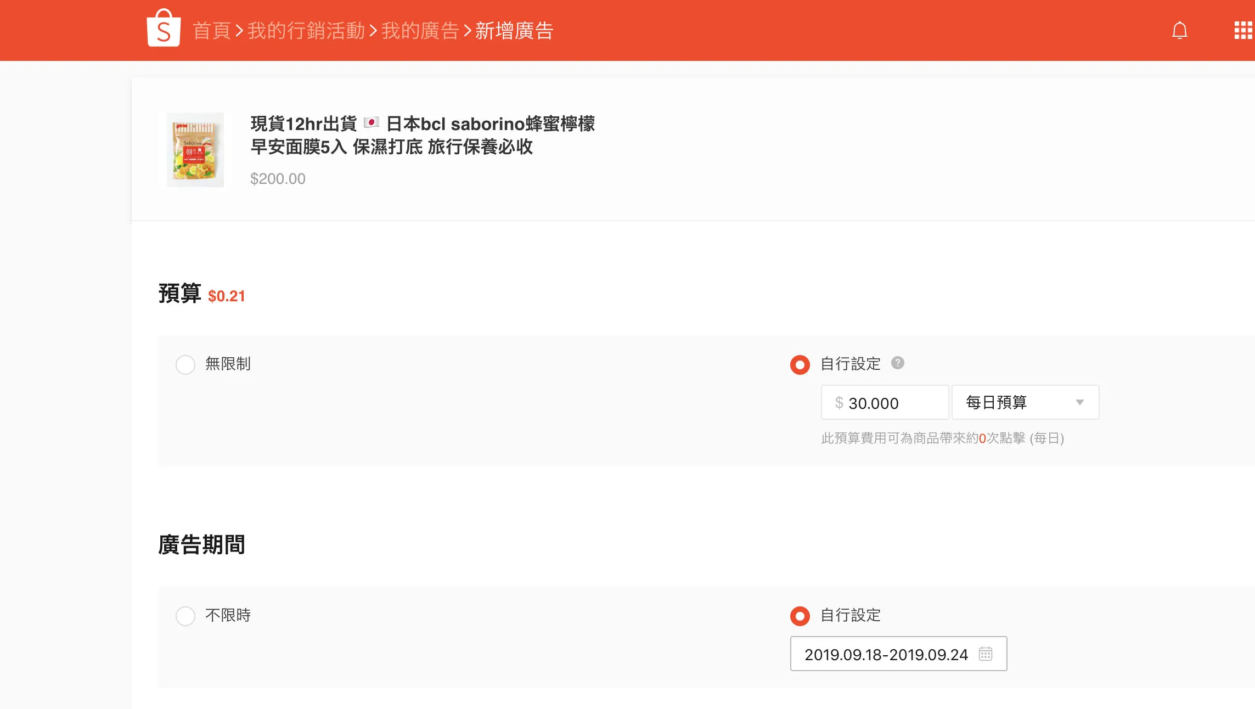Go to 首頁 breadcrumb
The height and width of the screenshot is (709, 1255).
211,31
